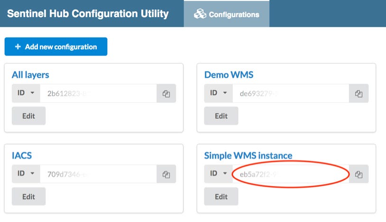The image size is (386, 222).
Task: Click the plus icon for new configuration
Action: (x=18, y=46)
